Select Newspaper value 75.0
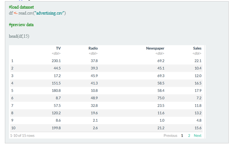234x146 pixels. click(161, 98)
